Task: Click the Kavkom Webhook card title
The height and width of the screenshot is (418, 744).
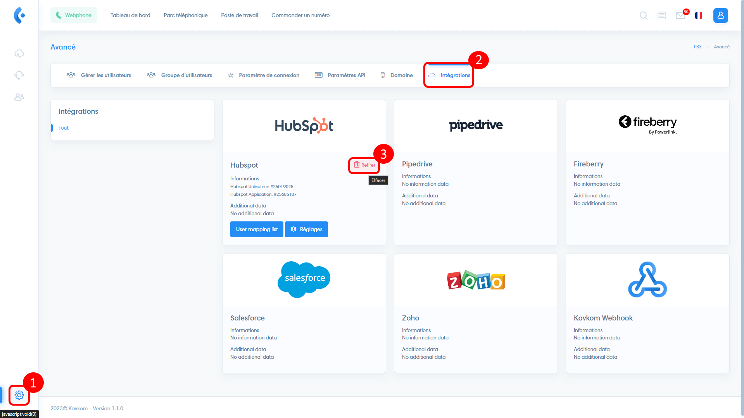Action: (x=603, y=318)
